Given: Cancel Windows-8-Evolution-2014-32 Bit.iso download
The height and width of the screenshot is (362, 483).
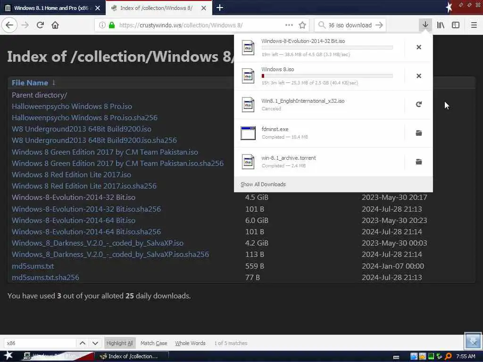Looking at the screenshot, I should pyautogui.click(x=419, y=47).
